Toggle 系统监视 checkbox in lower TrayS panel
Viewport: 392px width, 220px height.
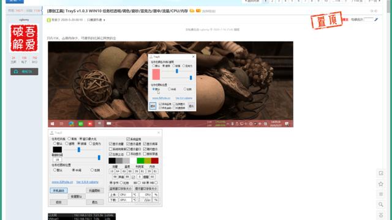(x=128, y=139)
